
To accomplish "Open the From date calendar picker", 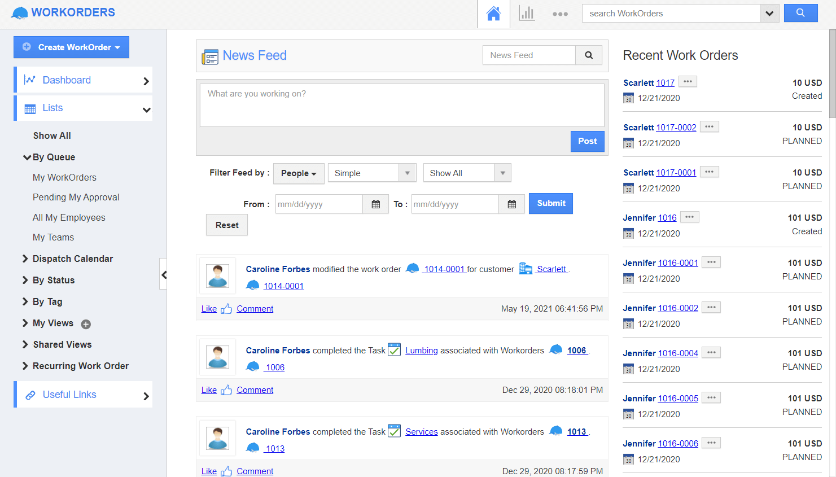I will [x=375, y=204].
